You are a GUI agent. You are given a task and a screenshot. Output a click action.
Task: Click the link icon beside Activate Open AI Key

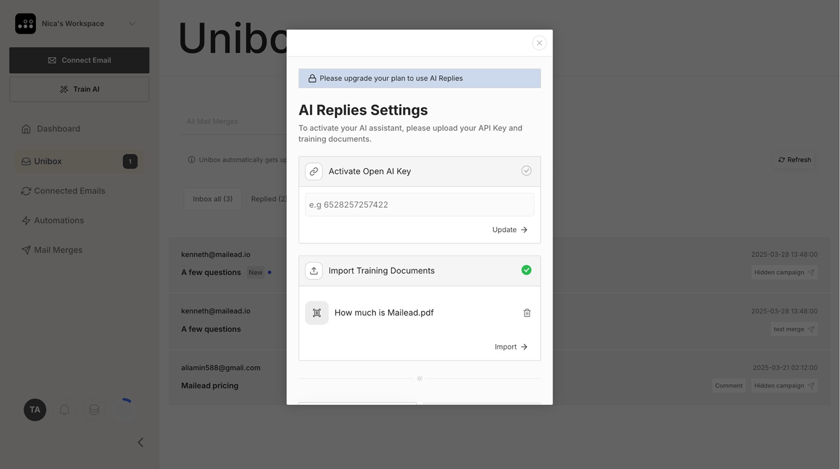[x=314, y=171]
